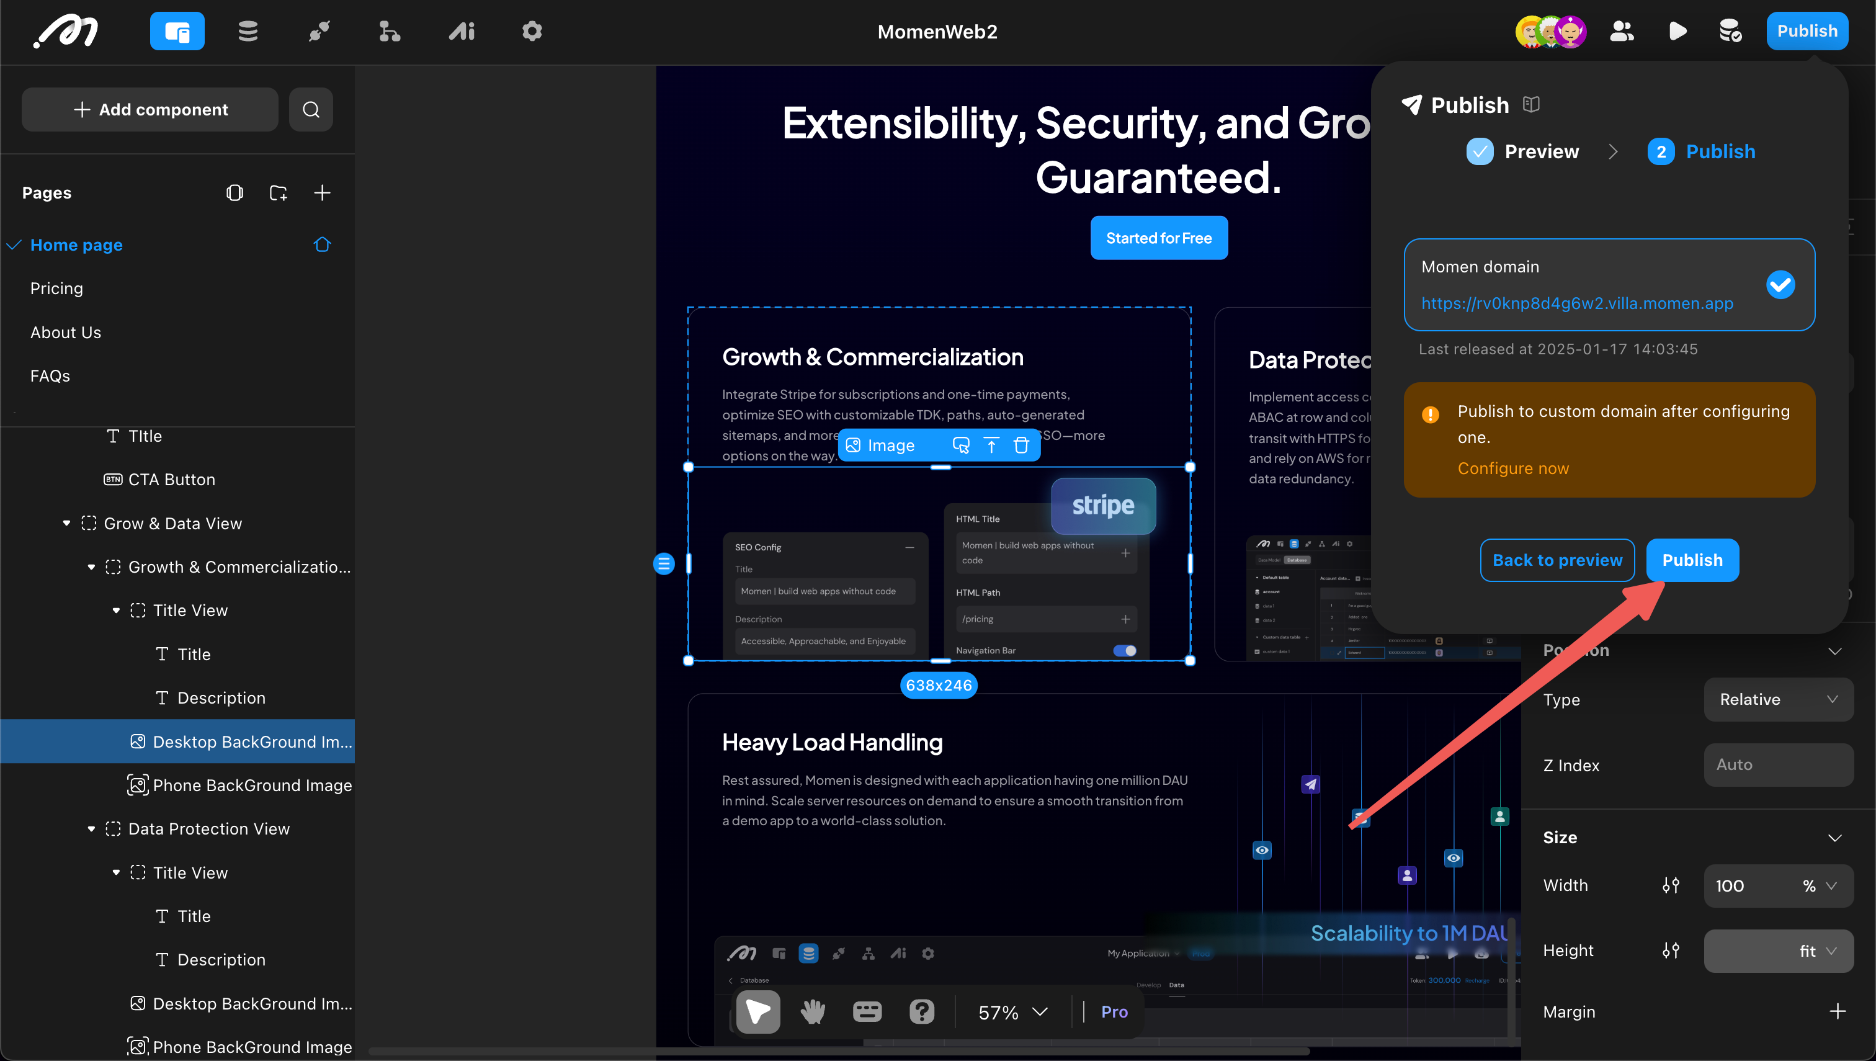This screenshot has height=1061, width=1876.
Task: Click the Momen logo
Action: click(66, 32)
